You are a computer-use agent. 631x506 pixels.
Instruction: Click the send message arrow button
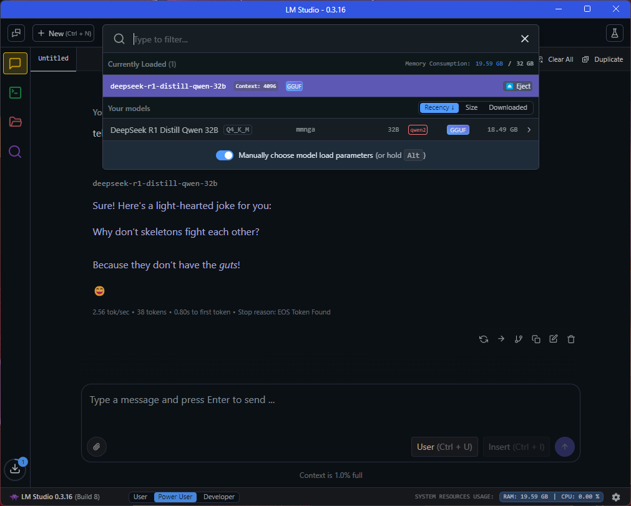click(x=565, y=447)
